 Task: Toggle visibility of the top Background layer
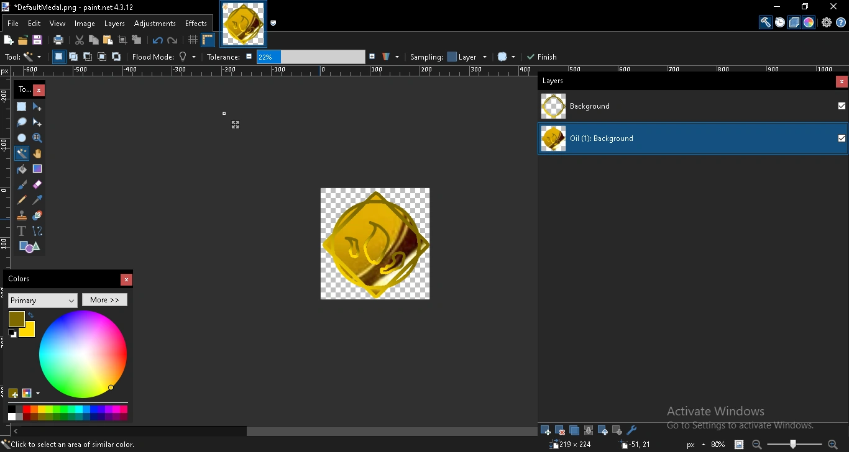point(842,106)
